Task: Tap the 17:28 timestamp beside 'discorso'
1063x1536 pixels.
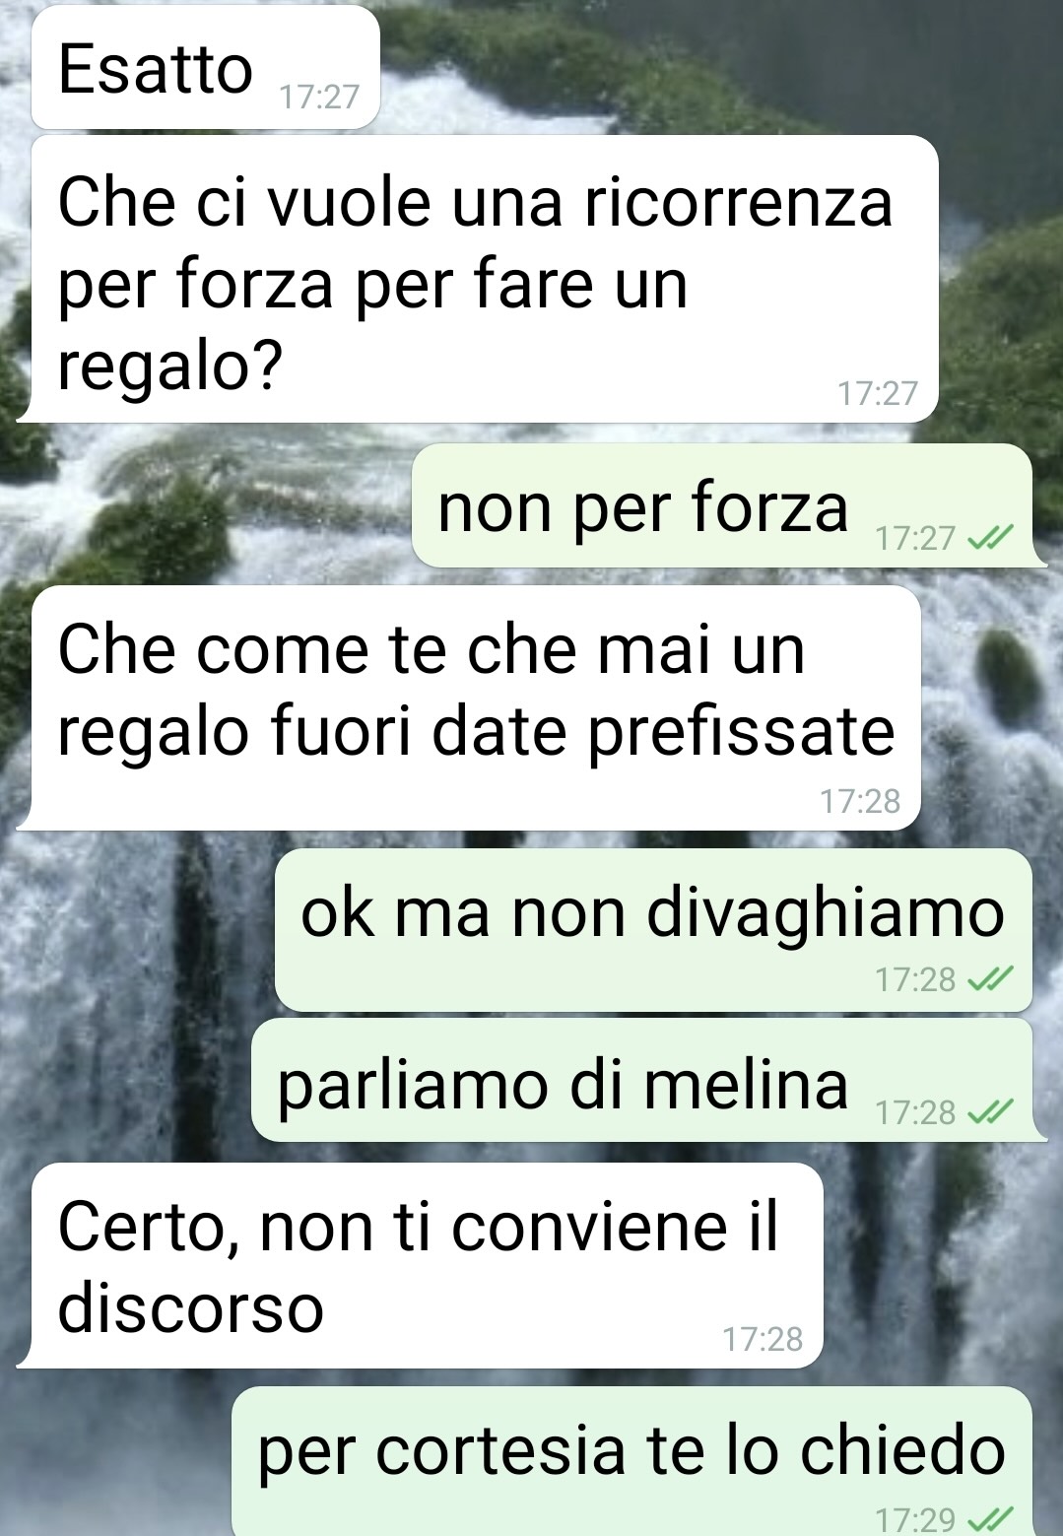Action: coord(763,1339)
